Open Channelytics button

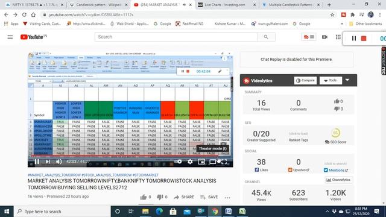[x=338, y=180]
